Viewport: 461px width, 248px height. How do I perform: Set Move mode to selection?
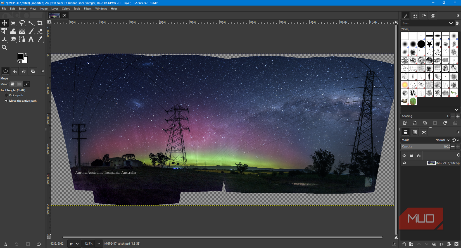pyautogui.click(x=20, y=84)
